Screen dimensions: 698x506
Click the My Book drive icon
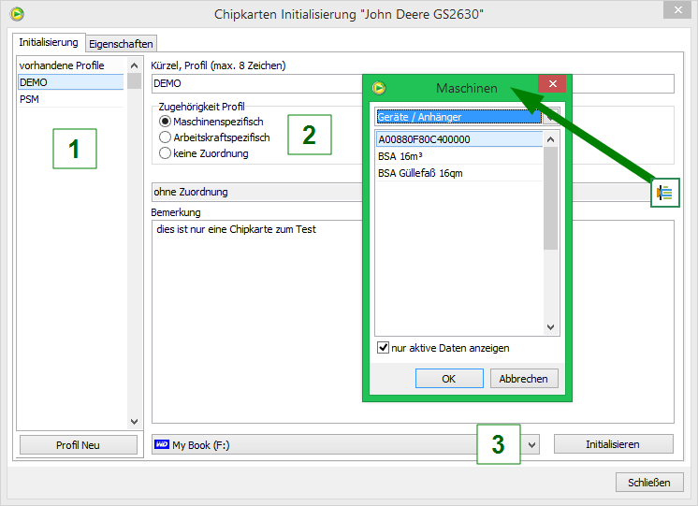click(161, 445)
